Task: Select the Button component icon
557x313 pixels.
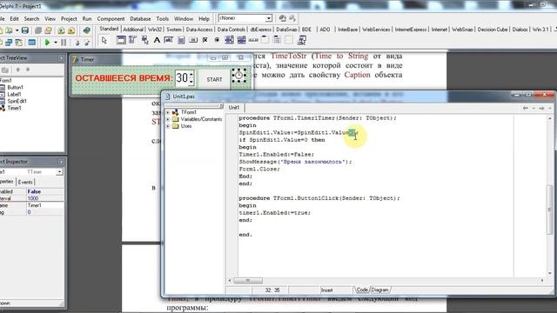Action: [193, 40]
